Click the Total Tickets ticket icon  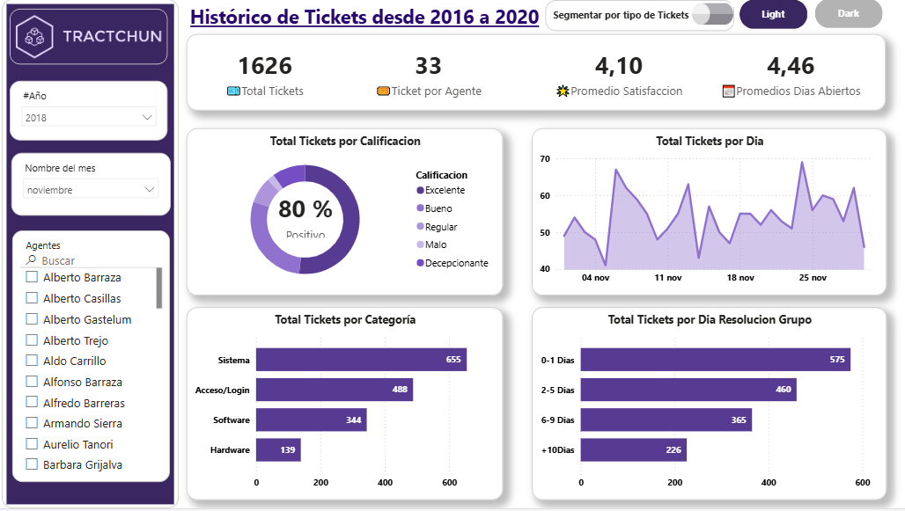(233, 91)
